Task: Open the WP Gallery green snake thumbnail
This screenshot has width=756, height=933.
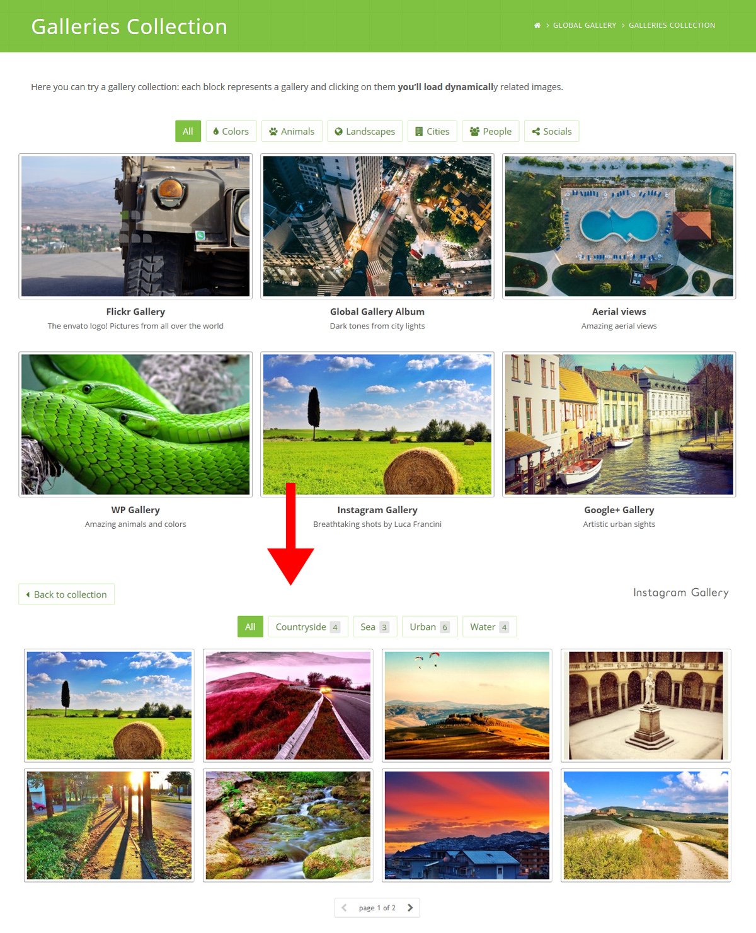Action: 135,424
